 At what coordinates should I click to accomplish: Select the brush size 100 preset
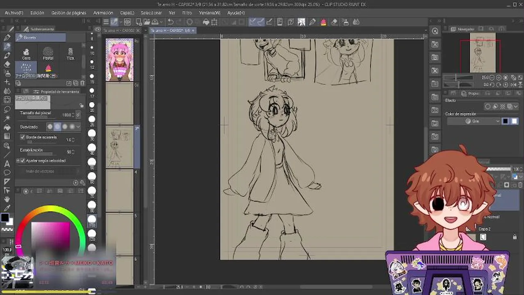click(x=92, y=222)
